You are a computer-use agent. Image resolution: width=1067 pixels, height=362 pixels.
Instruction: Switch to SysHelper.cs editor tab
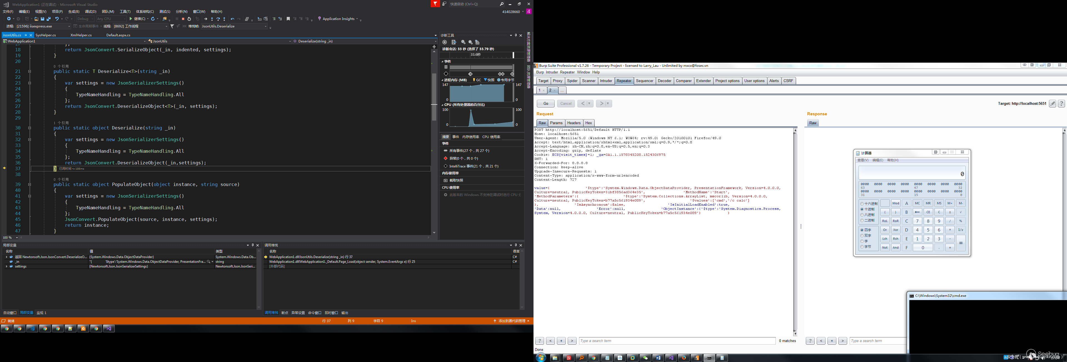point(46,35)
